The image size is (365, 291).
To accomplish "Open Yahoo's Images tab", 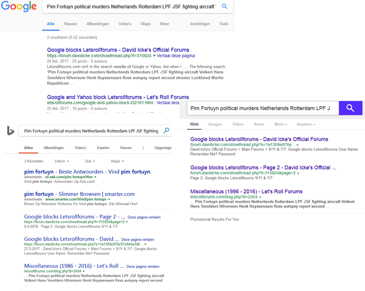I will click(x=215, y=124).
